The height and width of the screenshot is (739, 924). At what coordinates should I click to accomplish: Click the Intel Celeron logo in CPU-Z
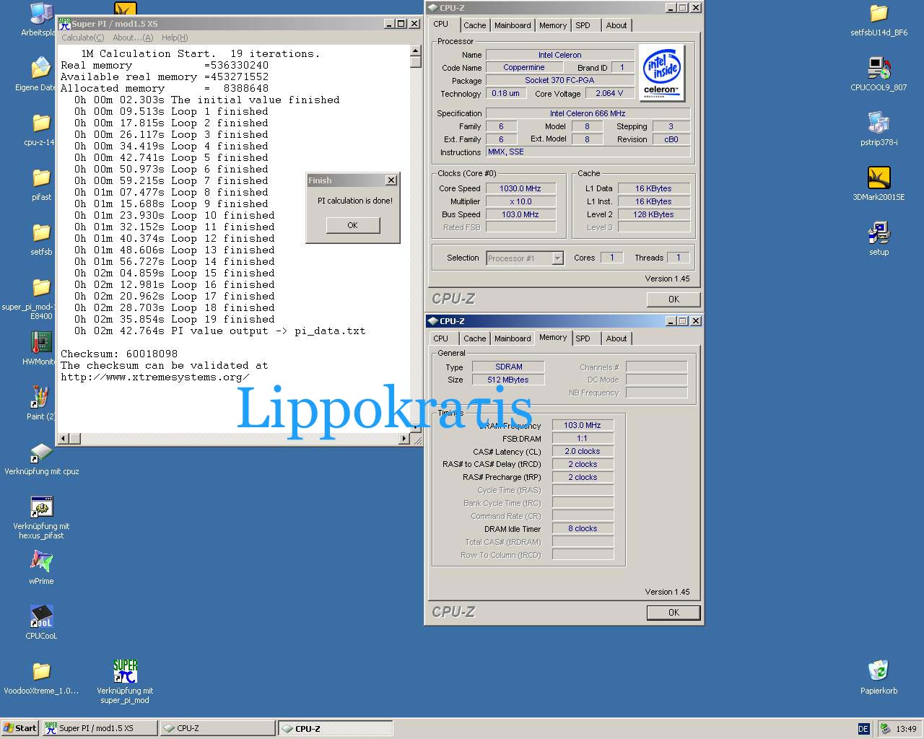(662, 73)
